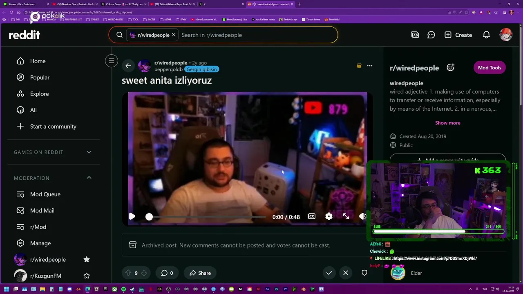Viewport: 523px width, 294px height.
Task: Click Add a community guide
Action: (448, 159)
